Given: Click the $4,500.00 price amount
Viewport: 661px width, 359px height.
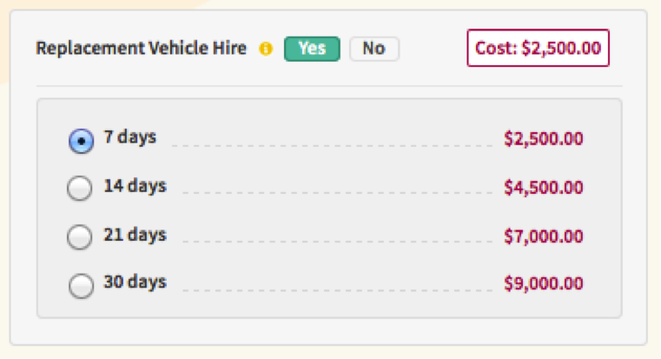Looking at the screenshot, I should tap(544, 188).
